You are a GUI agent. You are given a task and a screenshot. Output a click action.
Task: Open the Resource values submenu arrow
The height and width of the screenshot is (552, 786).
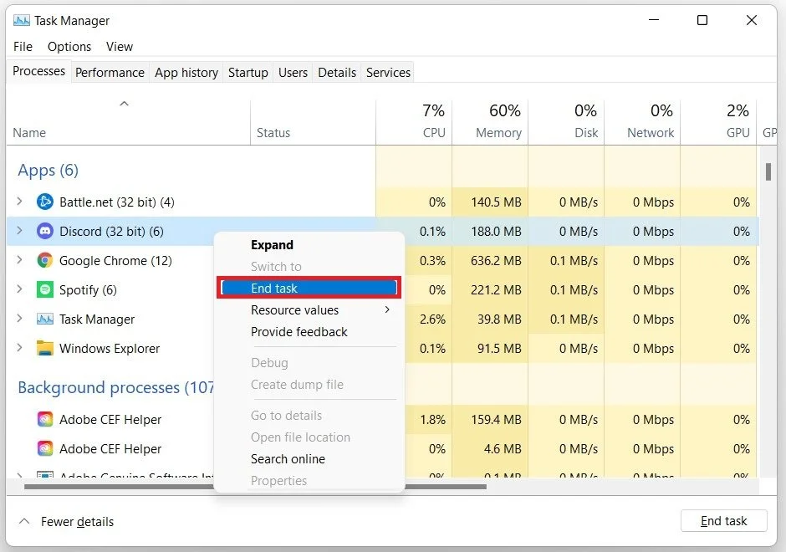pos(387,309)
